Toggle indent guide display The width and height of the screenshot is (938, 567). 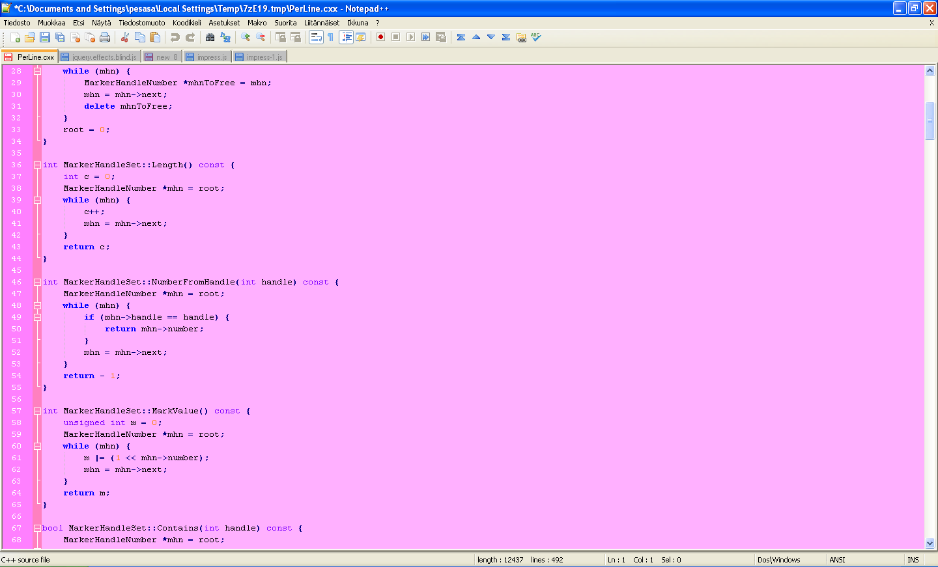click(x=346, y=37)
